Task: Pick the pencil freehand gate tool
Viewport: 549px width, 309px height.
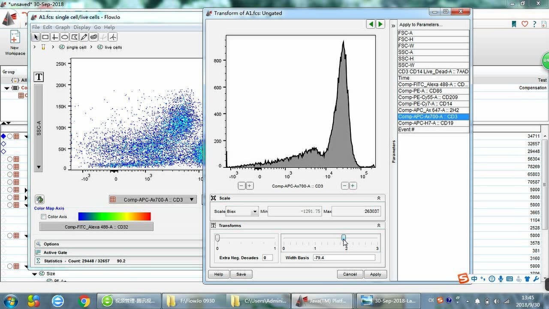Action: pos(84,37)
